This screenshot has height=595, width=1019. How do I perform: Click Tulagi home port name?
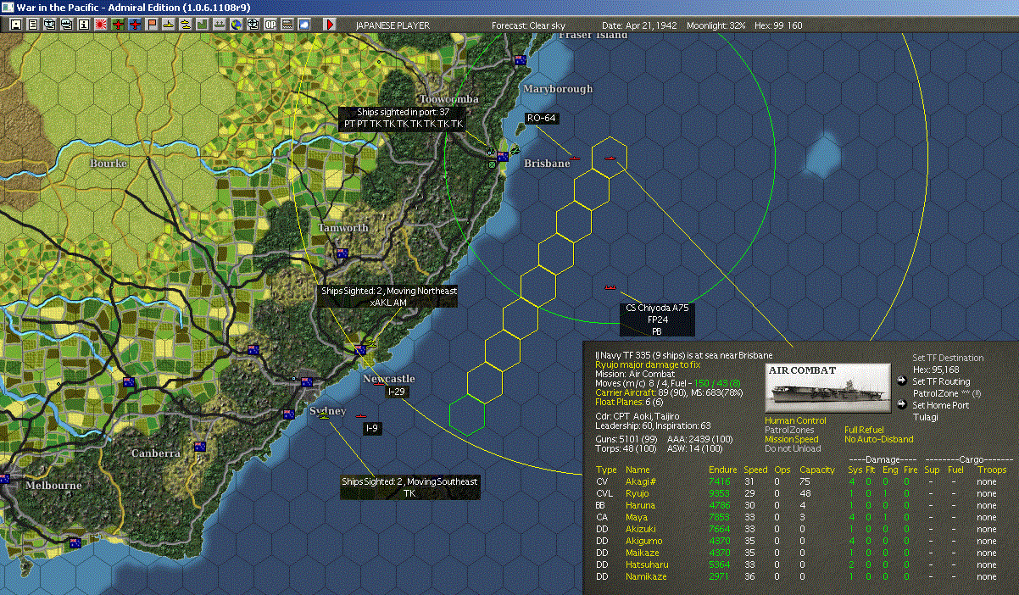924,416
